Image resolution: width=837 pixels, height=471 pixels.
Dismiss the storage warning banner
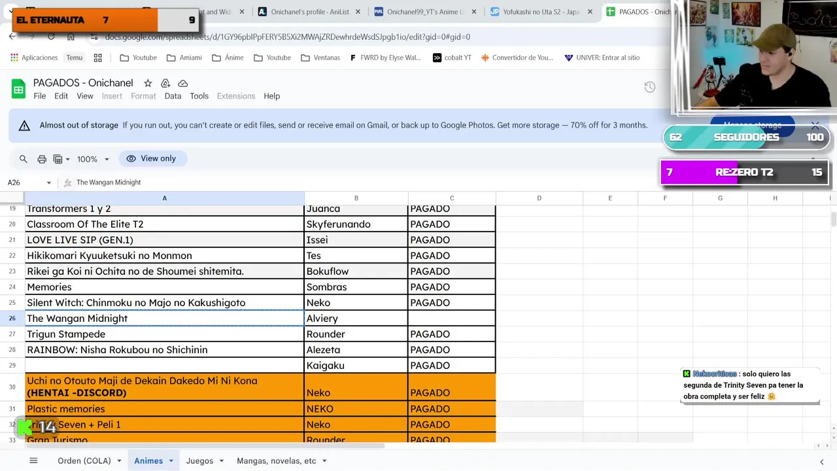pyautogui.click(x=815, y=124)
